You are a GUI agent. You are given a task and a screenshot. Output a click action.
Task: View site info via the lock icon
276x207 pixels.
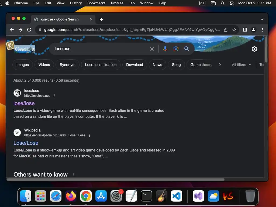40,30
